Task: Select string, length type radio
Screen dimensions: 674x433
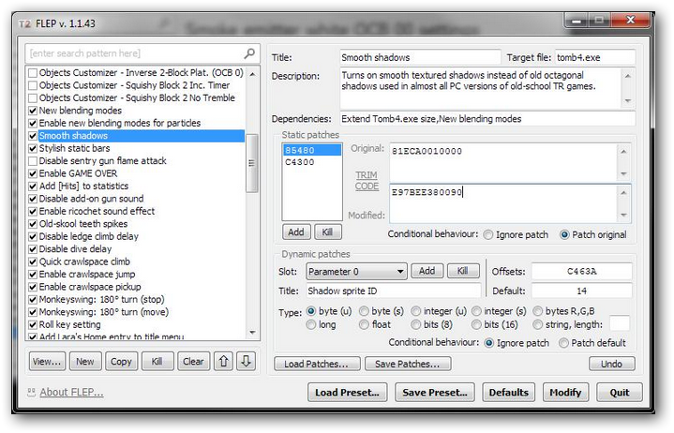Action: coord(537,324)
